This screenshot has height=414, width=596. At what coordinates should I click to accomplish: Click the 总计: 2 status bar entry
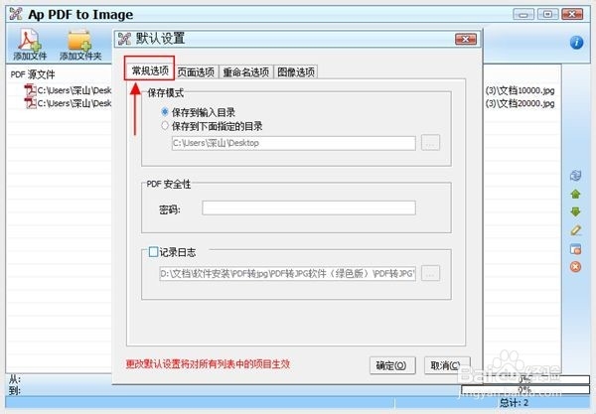[514, 403]
